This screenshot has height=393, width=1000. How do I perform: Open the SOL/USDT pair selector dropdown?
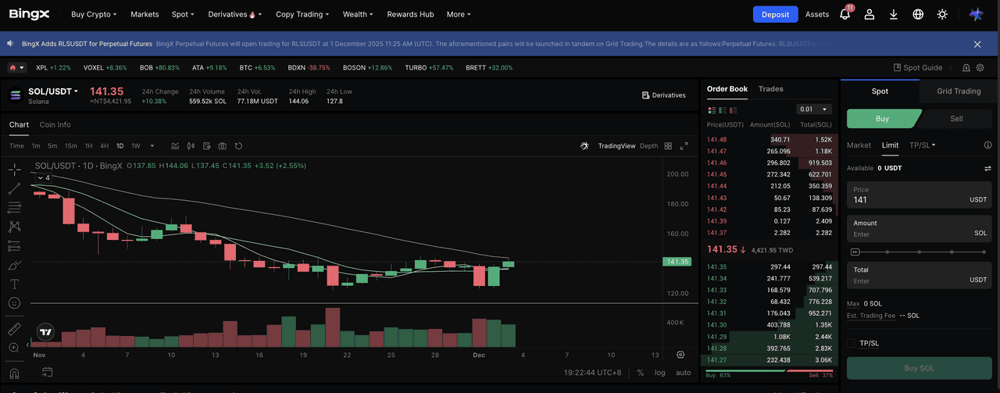(x=53, y=91)
